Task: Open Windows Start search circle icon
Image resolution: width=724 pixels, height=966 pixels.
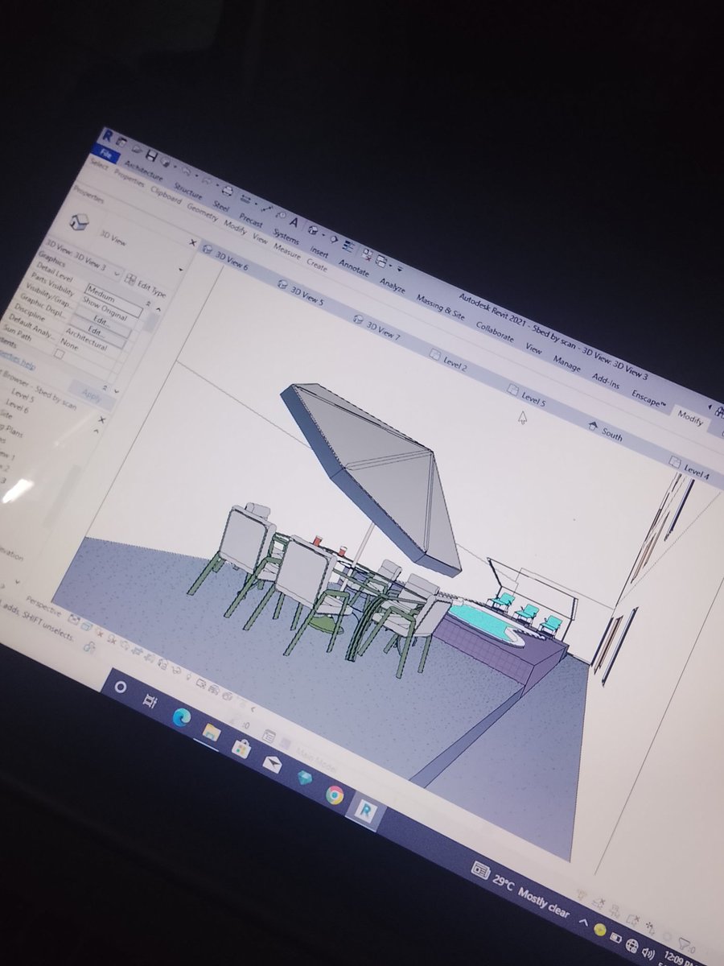Action: (x=121, y=687)
